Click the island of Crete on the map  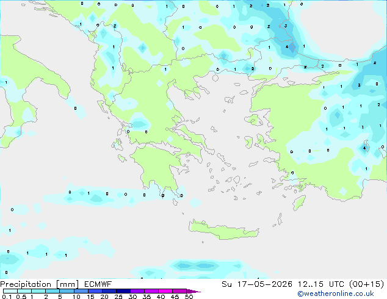tap(223, 230)
